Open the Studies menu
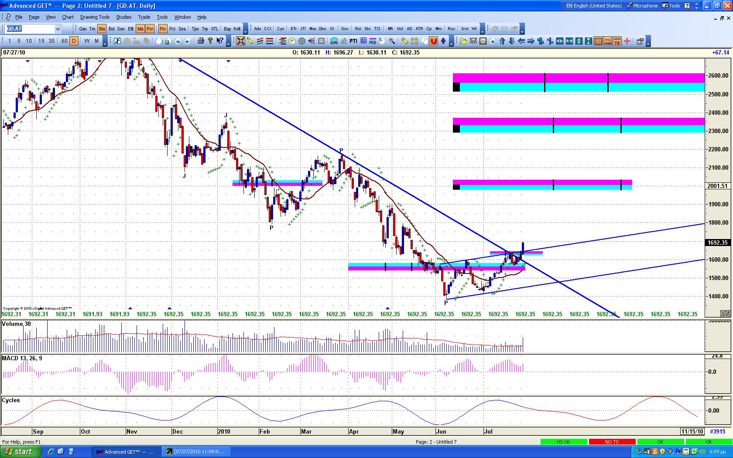 (123, 17)
